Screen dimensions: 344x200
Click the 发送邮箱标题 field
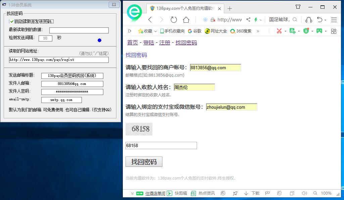click(72, 76)
